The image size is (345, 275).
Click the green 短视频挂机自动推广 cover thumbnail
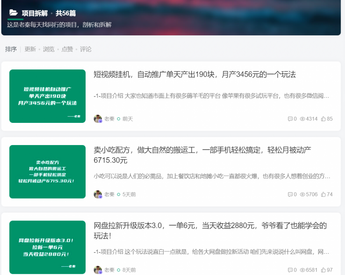[x=47, y=96]
